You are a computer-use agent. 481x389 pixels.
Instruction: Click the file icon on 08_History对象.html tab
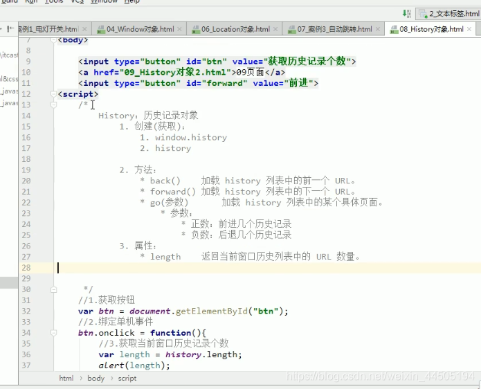394,30
